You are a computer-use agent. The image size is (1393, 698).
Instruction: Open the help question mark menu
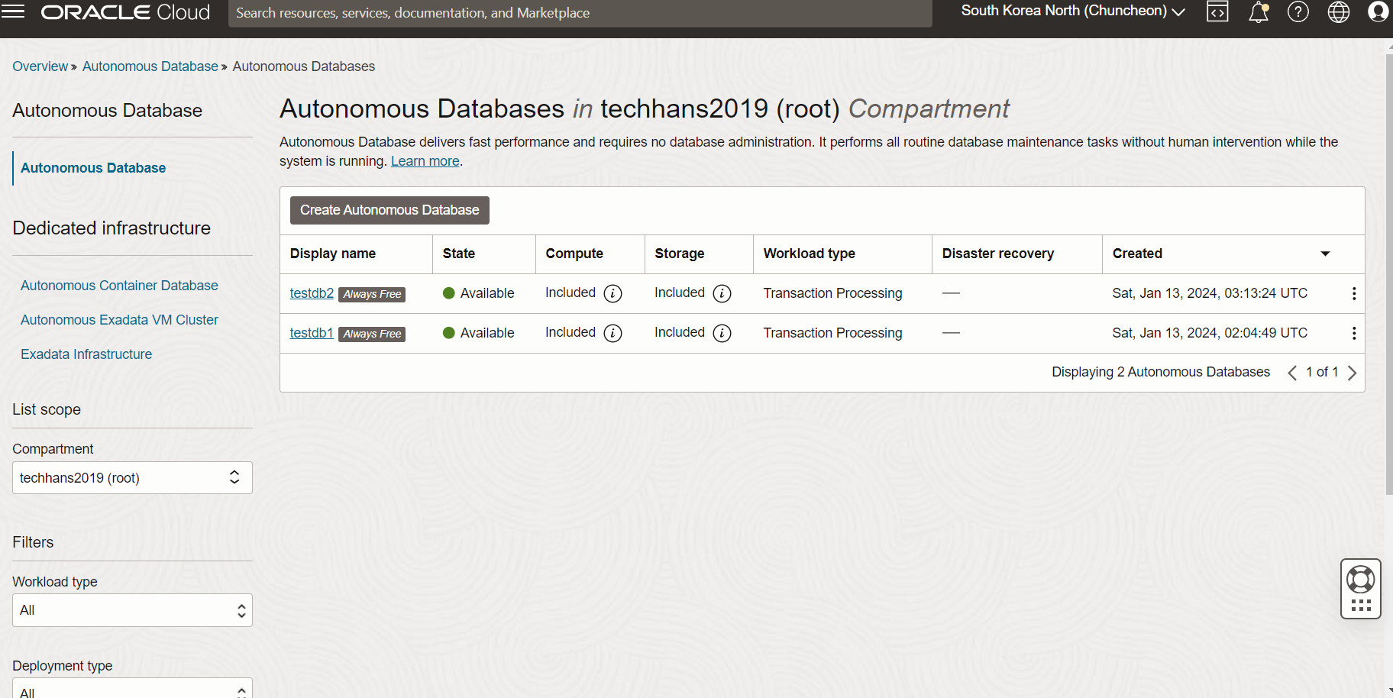coord(1298,11)
